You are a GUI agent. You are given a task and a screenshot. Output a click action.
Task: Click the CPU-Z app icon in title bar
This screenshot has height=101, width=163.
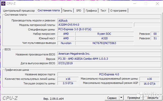tap(3, 4)
